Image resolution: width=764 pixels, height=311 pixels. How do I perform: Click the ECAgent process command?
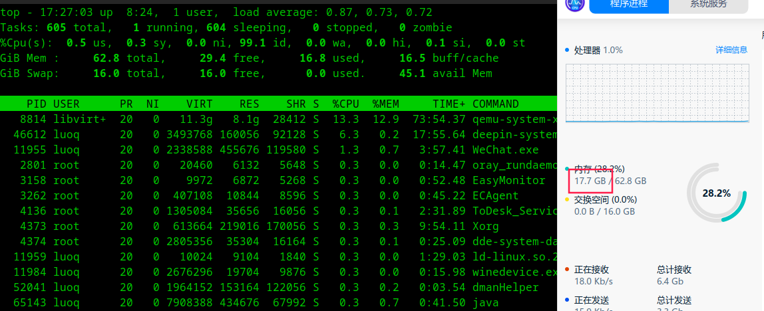[x=496, y=195]
